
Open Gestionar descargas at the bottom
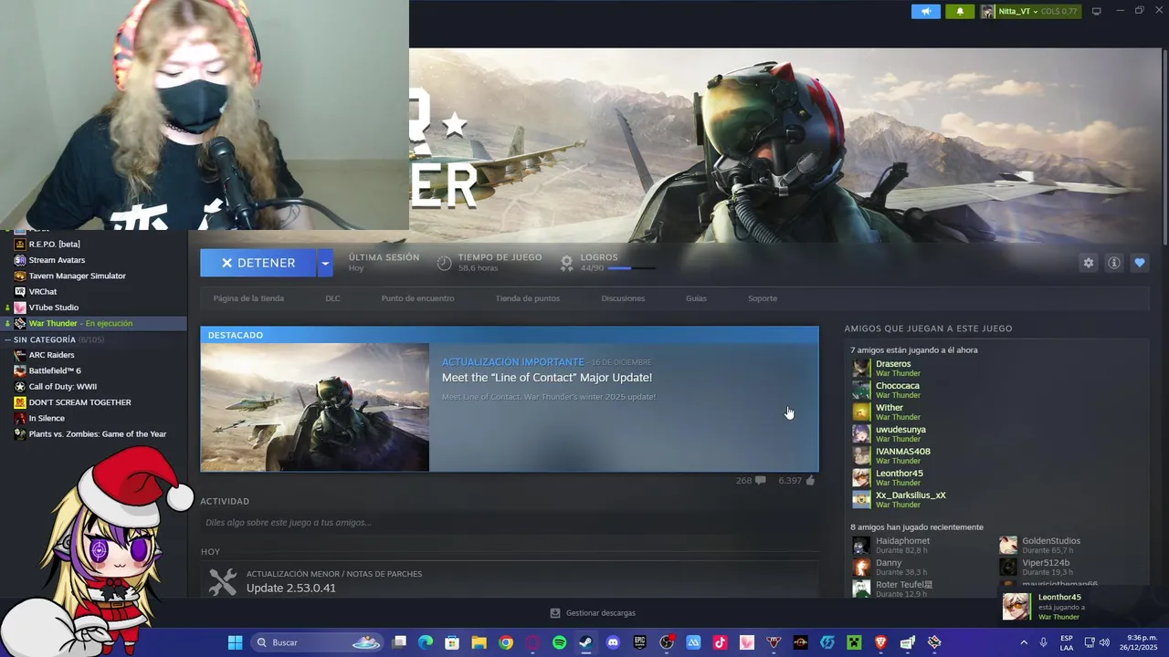coord(593,613)
